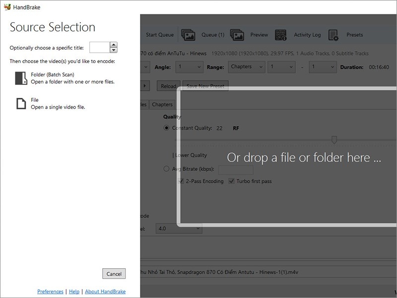
Task: Click the single File icon
Action: pyautogui.click(x=20, y=103)
